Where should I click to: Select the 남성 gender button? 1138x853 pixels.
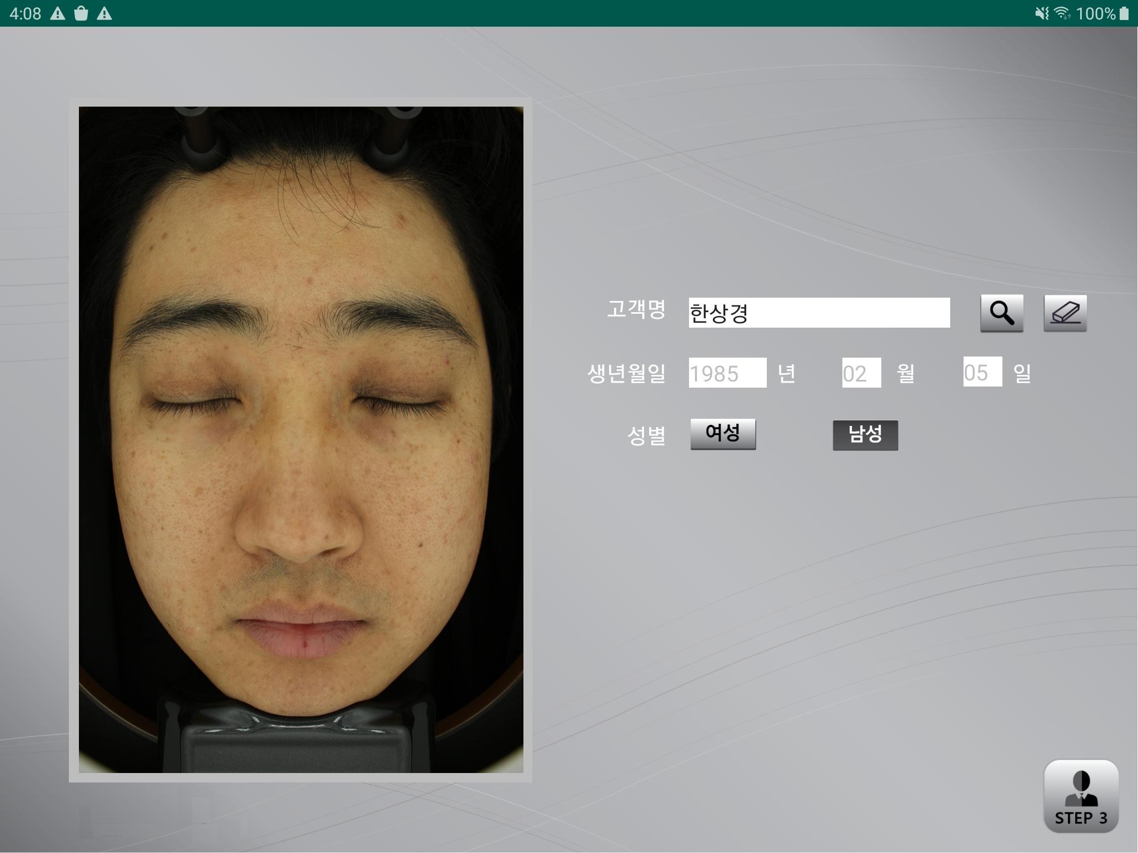[865, 435]
